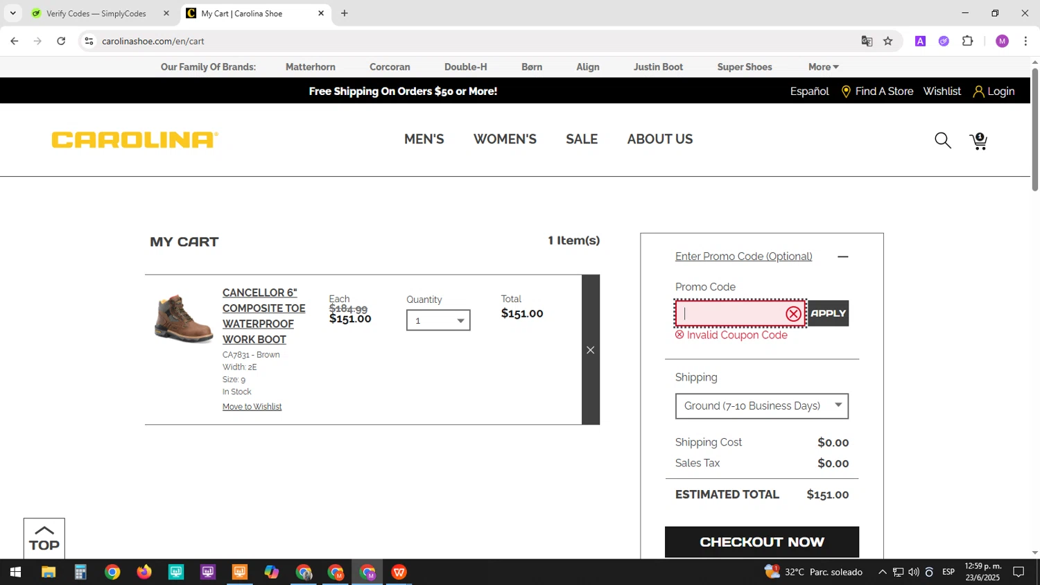Reload the page with the refresh icon

(x=61, y=41)
